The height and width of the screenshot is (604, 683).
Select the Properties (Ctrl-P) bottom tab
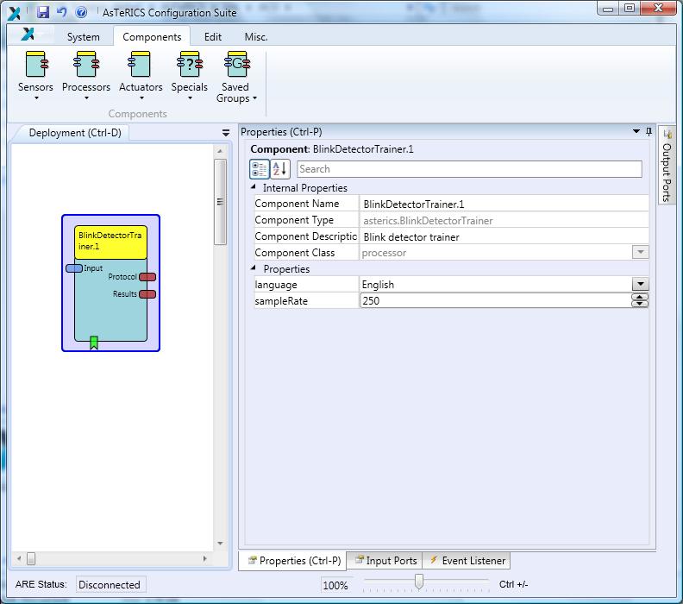tap(293, 560)
